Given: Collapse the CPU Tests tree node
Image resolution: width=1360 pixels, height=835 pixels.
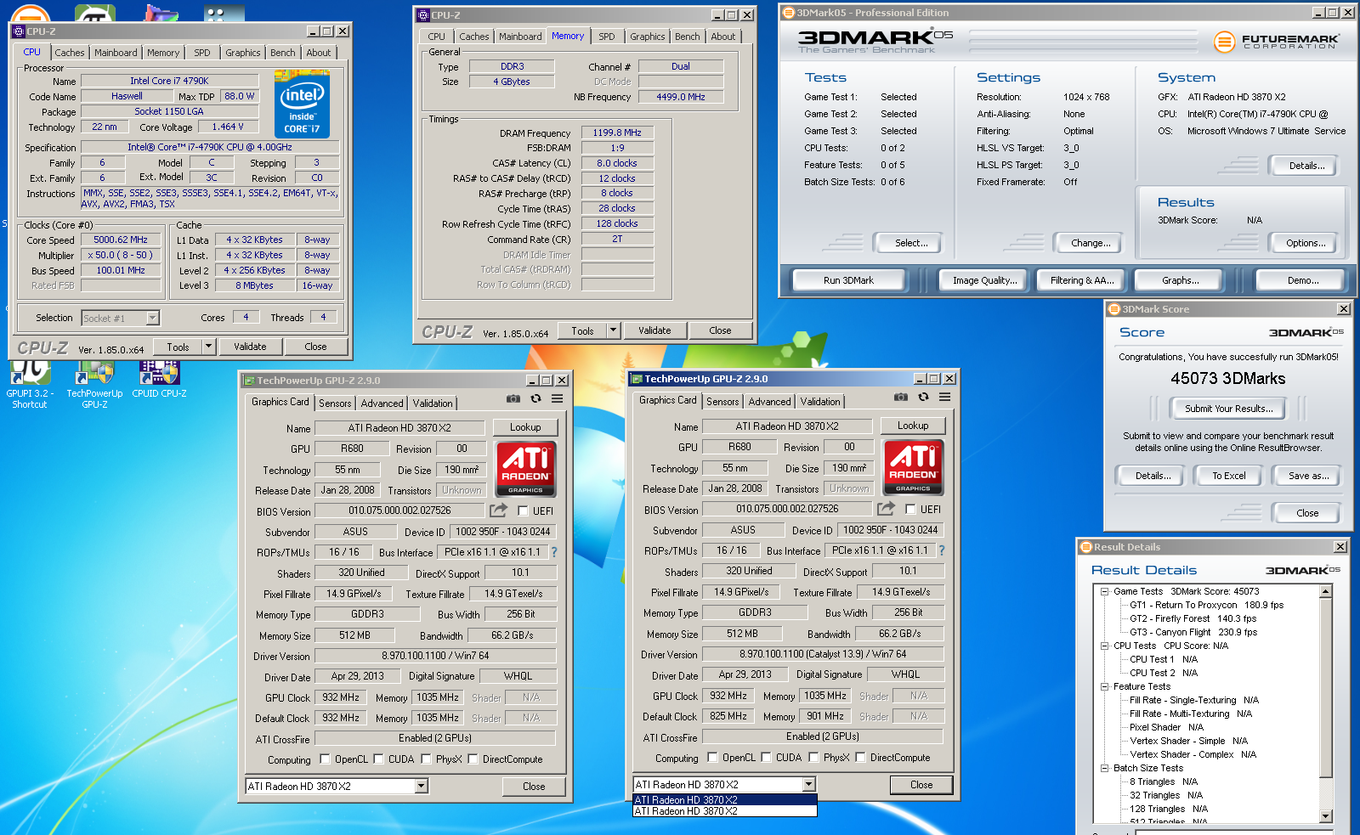Looking at the screenshot, I should click(x=1104, y=646).
